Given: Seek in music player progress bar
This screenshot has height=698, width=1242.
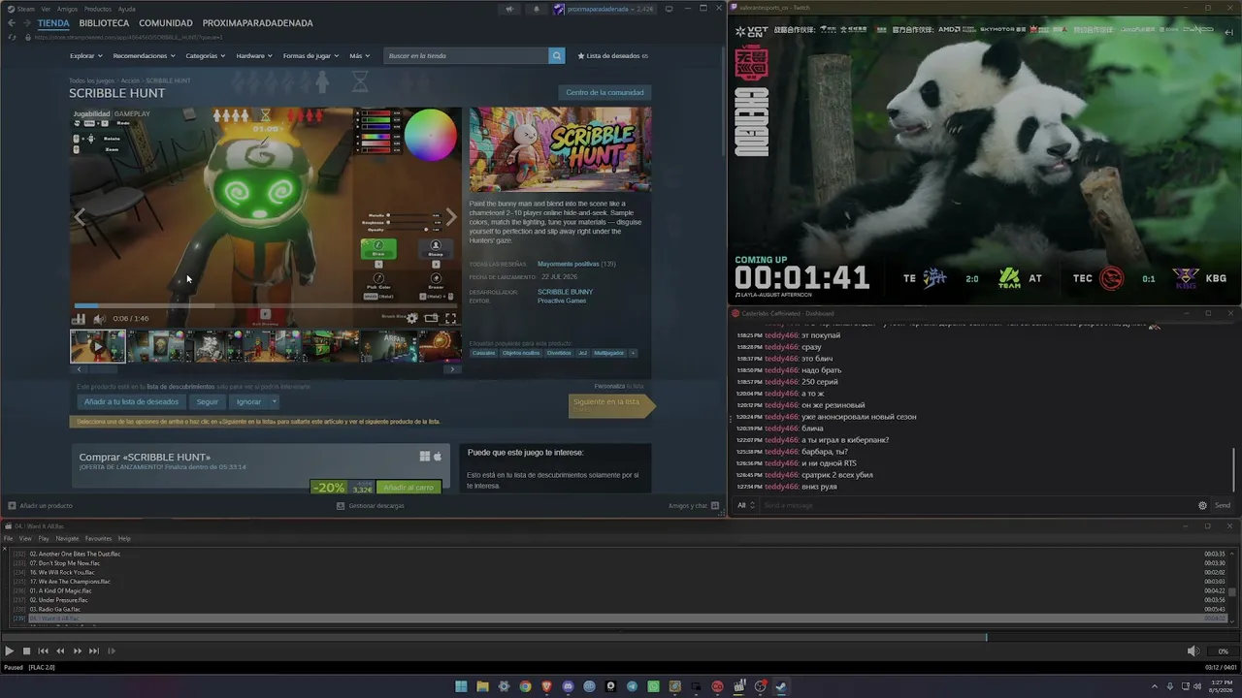Looking at the screenshot, I should coord(621,637).
